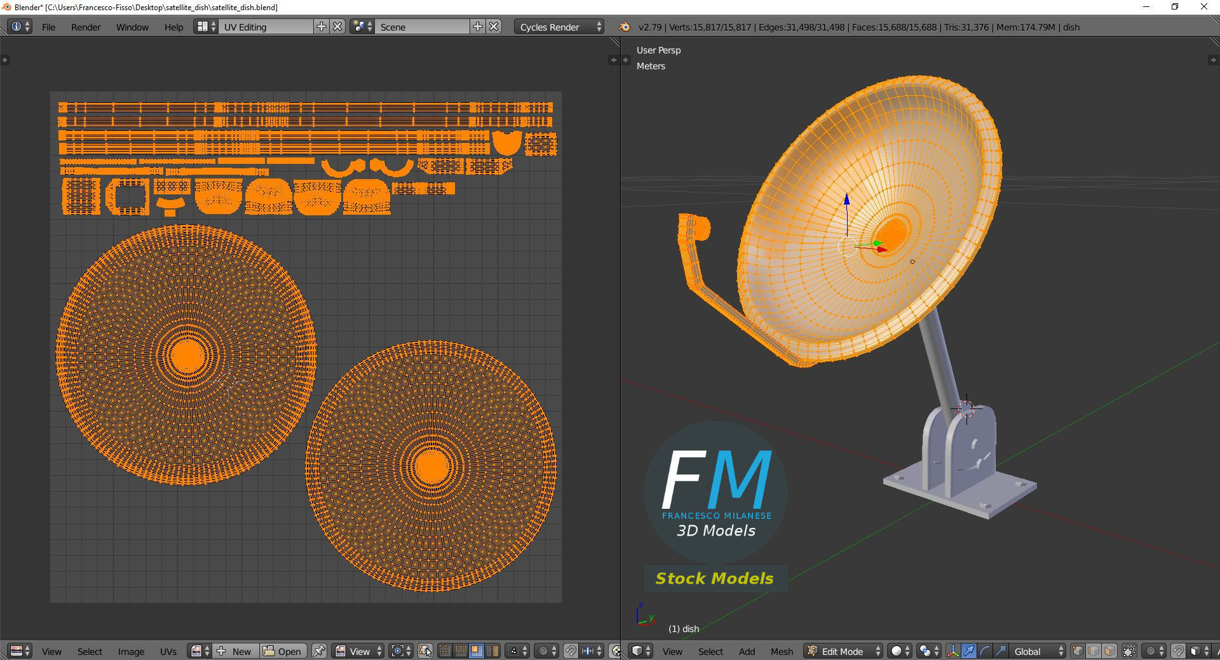Activate the scale manipulator icon

tap(1000, 651)
